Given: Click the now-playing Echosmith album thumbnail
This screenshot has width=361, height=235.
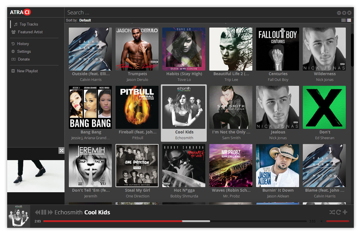Looking at the screenshot, I should 19,216.
